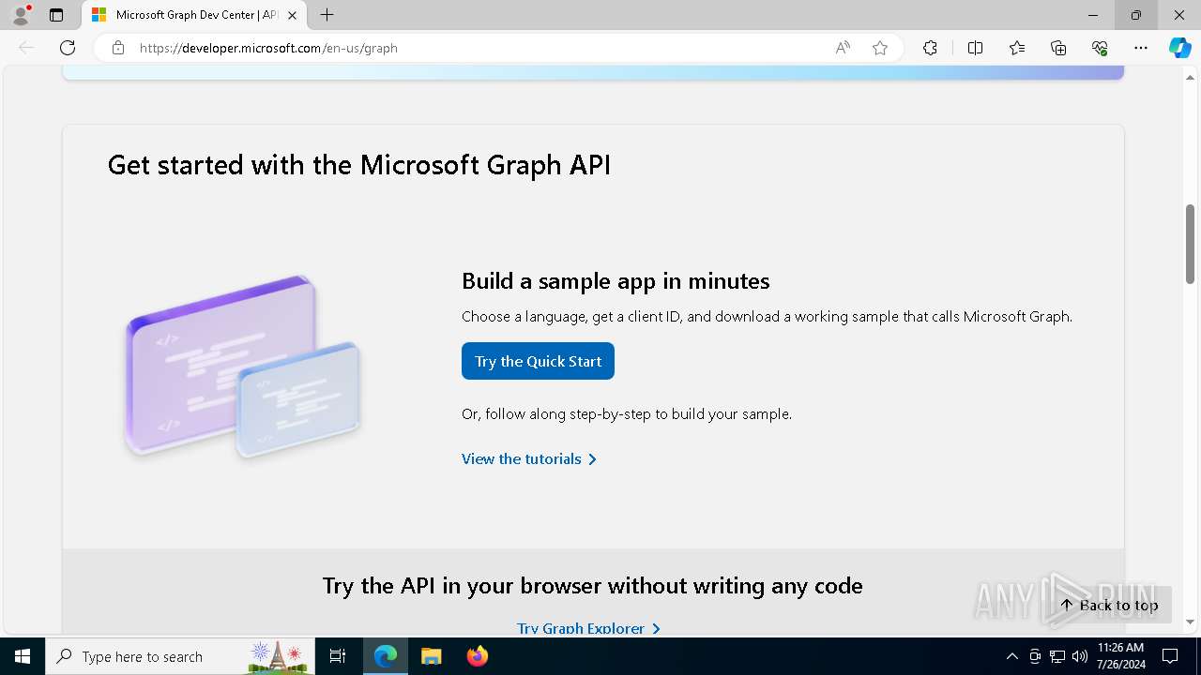Open the Copilot sidebar
Image resolution: width=1201 pixels, height=675 pixels.
1179,48
